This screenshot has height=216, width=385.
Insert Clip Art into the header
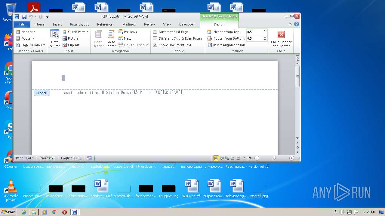click(x=71, y=45)
